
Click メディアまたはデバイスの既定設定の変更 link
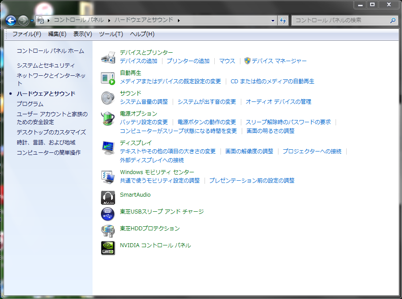click(x=170, y=82)
